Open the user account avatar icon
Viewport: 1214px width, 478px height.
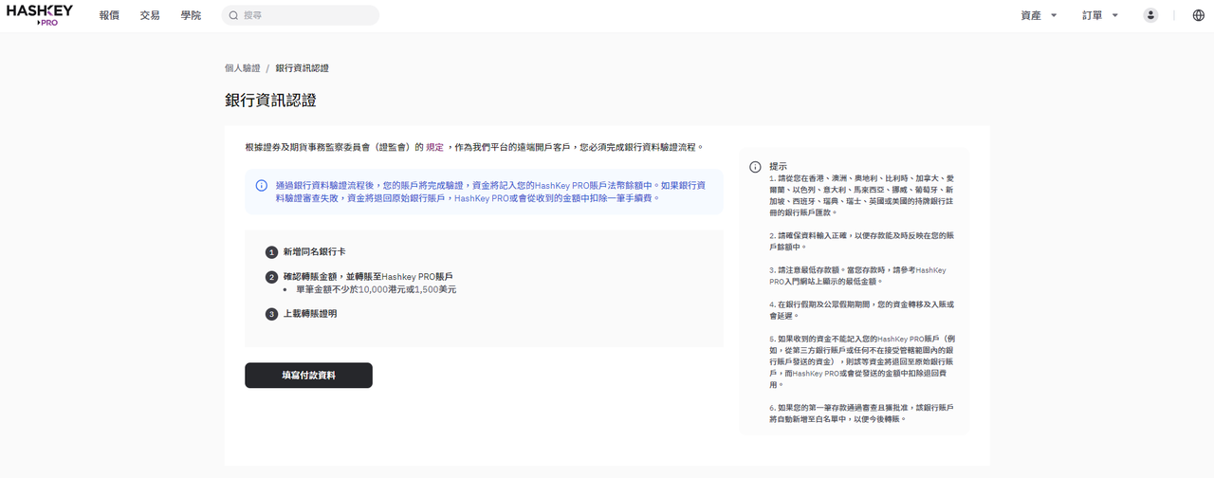point(1150,15)
